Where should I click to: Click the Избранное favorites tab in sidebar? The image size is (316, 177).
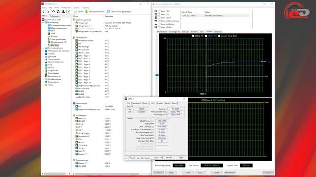55,16
